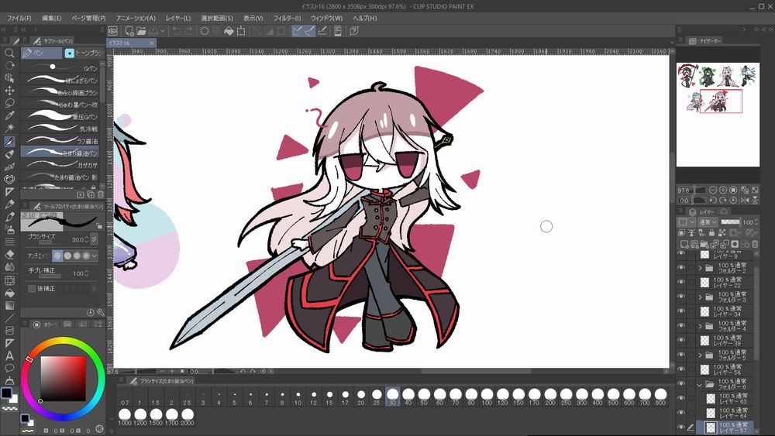Screen dimensions: 775x436
Task: Click the Zoom out button in the Navigator
Action: (713, 190)
